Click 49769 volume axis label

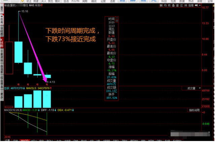(x=206, y=91)
